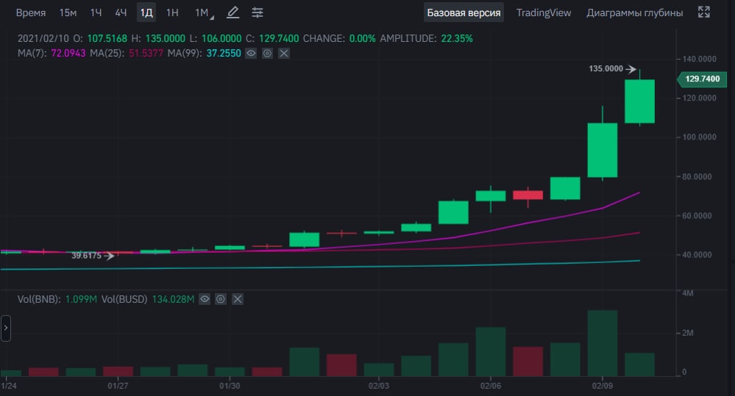735x396 pixels.
Task: Click the CHANGE value 0.00%
Action: click(362, 39)
